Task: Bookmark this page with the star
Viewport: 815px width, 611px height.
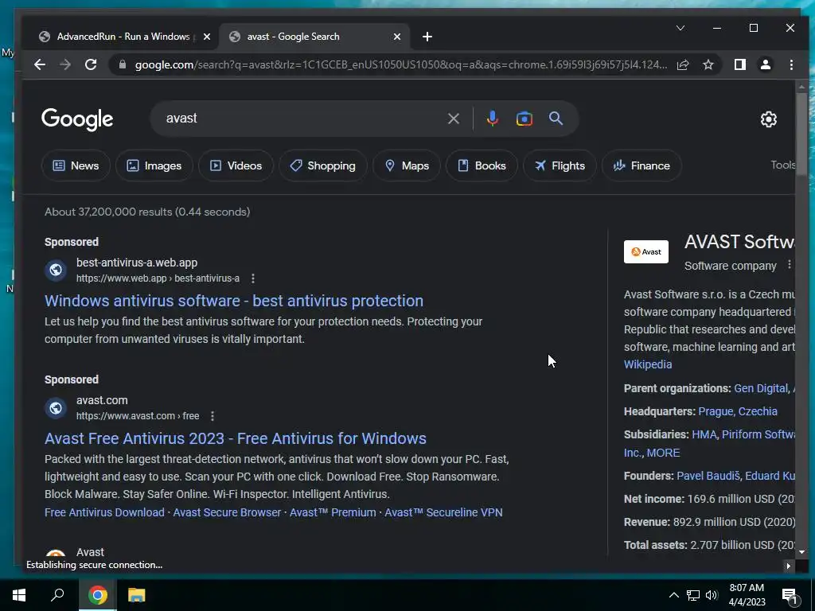Action: click(x=708, y=64)
